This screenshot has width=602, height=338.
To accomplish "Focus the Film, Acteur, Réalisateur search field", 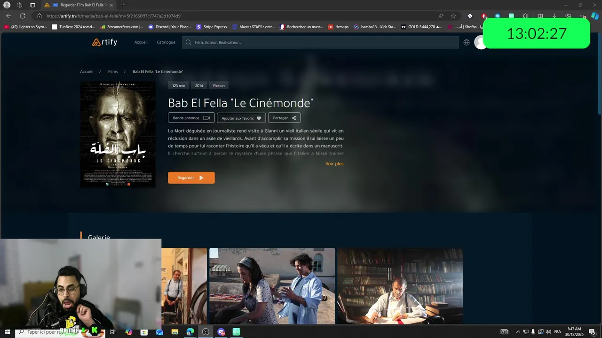I will (321, 42).
